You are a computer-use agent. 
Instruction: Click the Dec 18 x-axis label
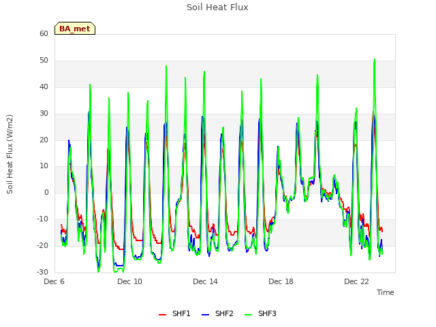[281, 281]
